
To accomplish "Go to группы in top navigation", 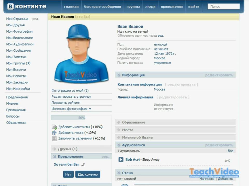I will (133, 7).
